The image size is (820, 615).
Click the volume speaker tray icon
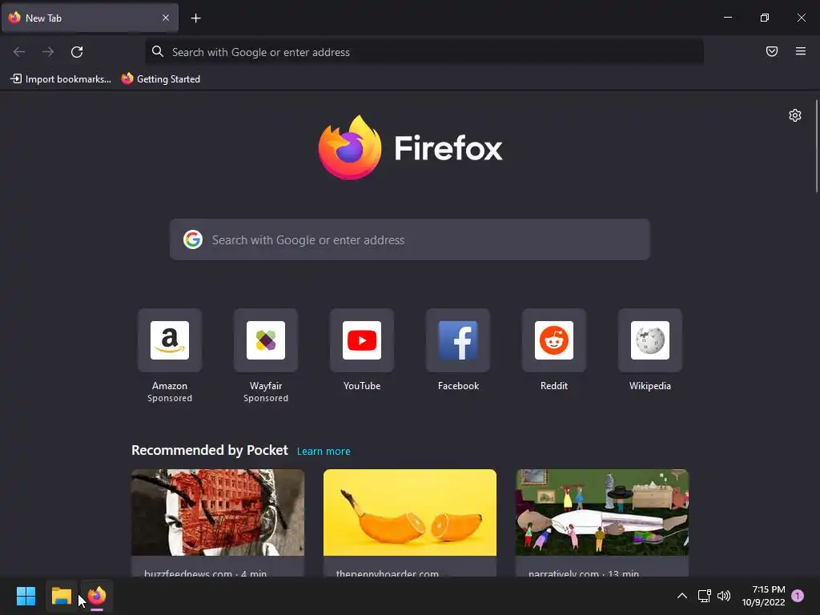click(724, 596)
